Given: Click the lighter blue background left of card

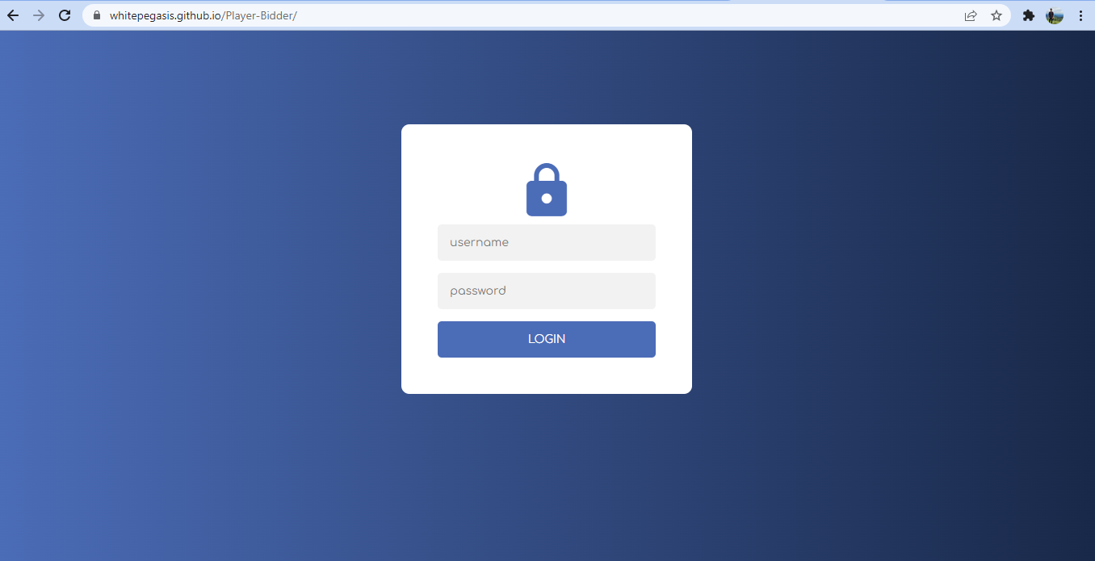Looking at the screenshot, I should (x=200, y=258).
